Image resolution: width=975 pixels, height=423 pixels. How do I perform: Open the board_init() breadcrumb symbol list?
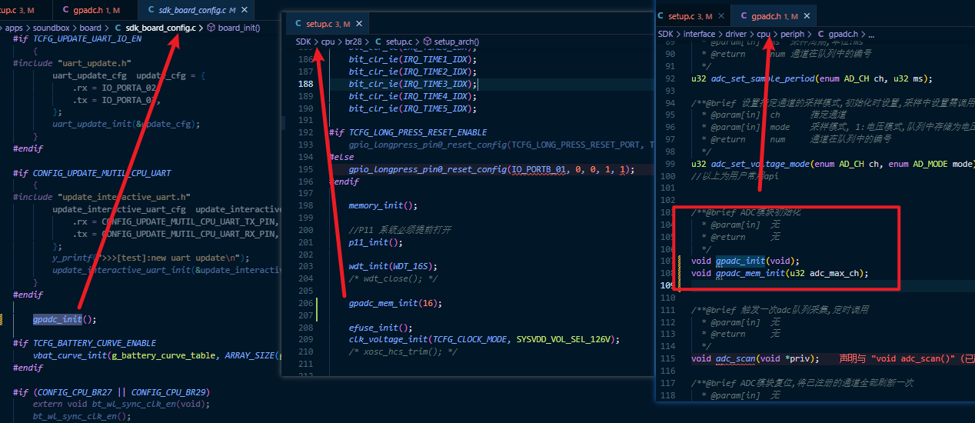pyautogui.click(x=239, y=28)
